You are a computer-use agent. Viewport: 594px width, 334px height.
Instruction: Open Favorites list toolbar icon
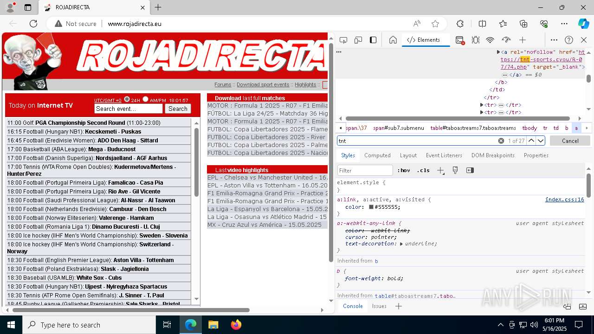[503, 24]
